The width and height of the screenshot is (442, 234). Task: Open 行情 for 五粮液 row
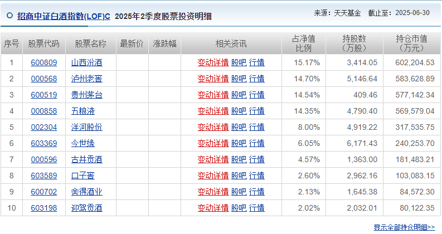(x=257, y=111)
